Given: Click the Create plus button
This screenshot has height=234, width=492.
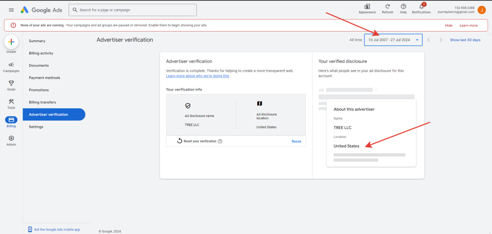Looking at the screenshot, I should click(x=11, y=42).
